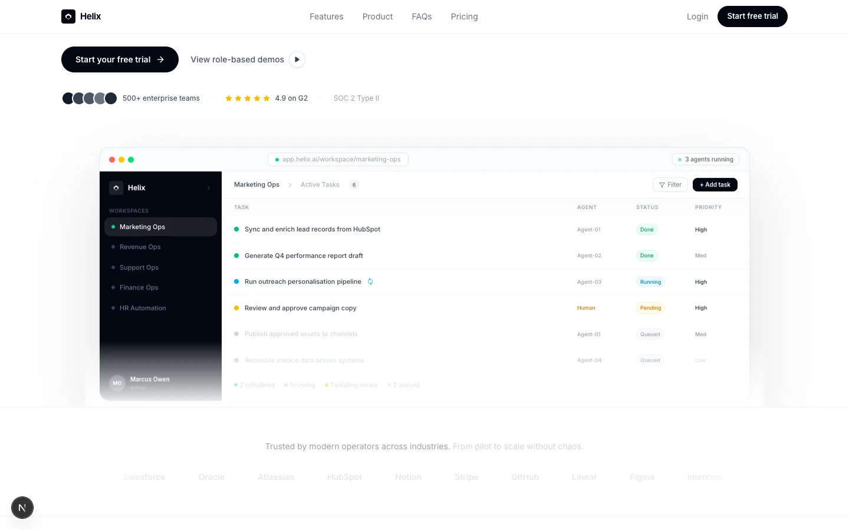This screenshot has width=849, height=530.
Task: Click the + Add task button
Action: [x=715, y=185]
